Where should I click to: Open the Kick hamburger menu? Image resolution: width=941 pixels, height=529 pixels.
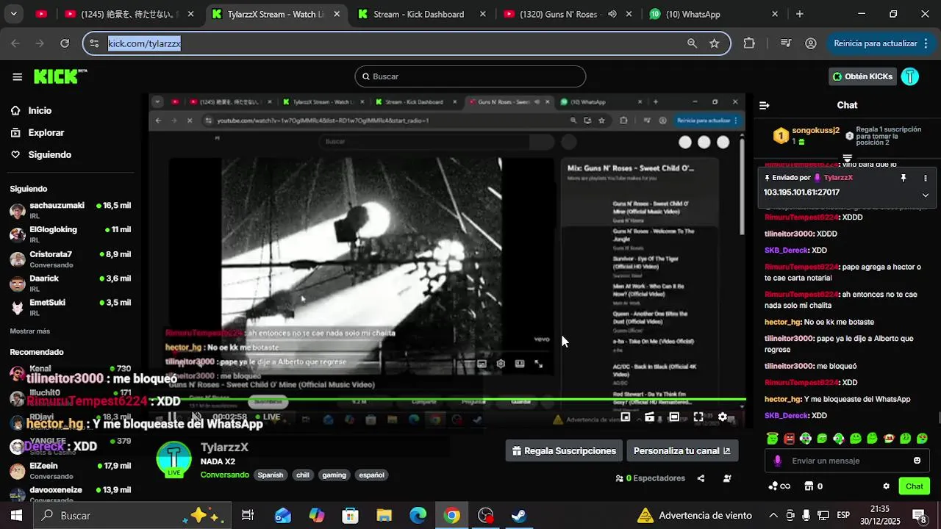coord(17,76)
